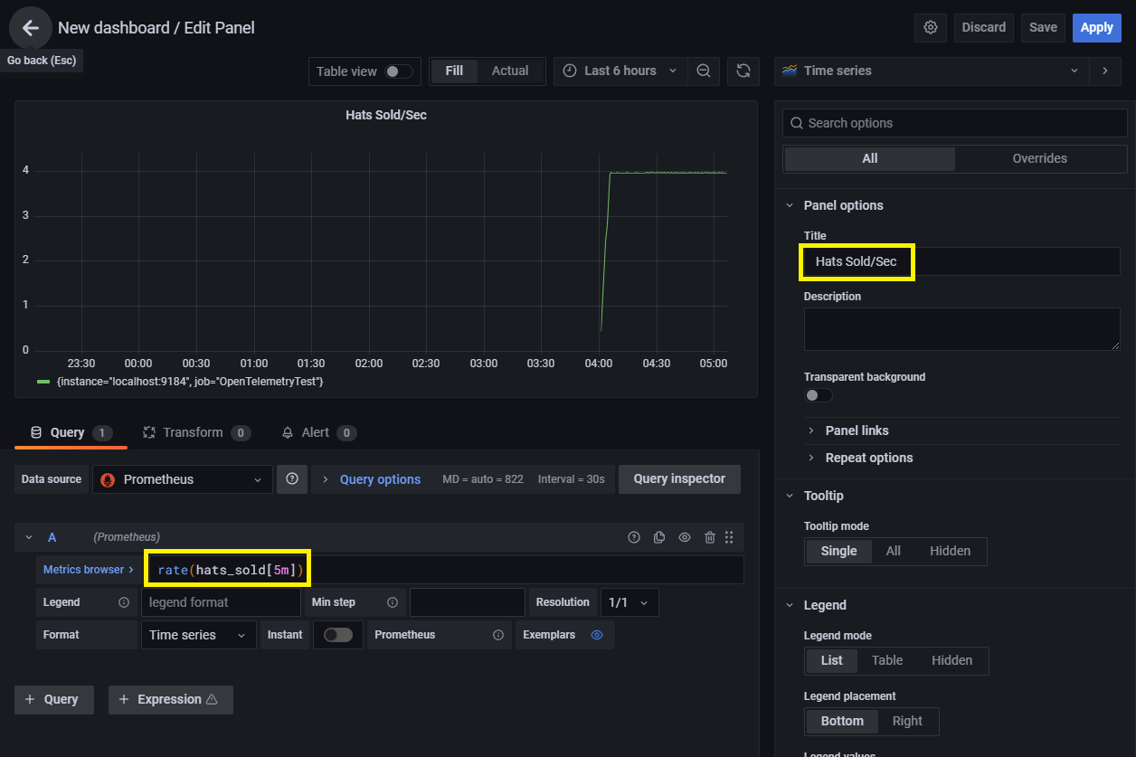Click the data source help icon

(x=291, y=478)
